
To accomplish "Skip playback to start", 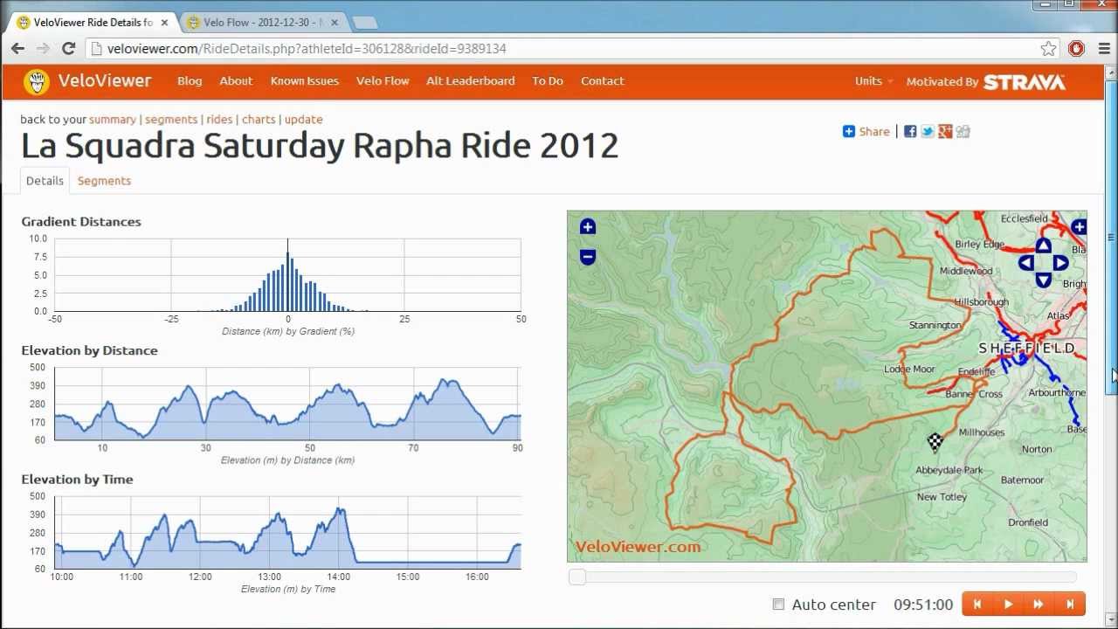I will coord(977,605).
